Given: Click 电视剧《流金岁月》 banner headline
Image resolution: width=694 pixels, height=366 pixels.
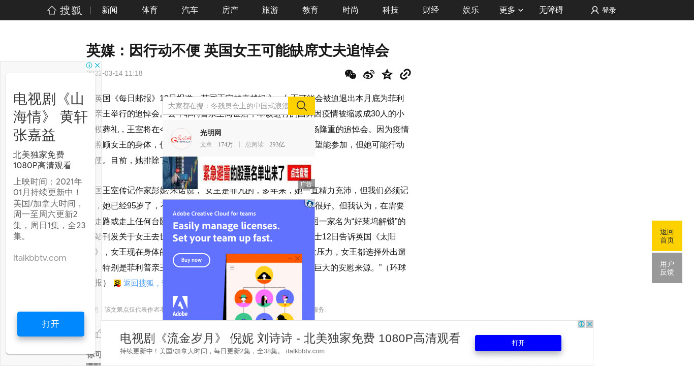Looking at the screenshot, I should point(290,339).
